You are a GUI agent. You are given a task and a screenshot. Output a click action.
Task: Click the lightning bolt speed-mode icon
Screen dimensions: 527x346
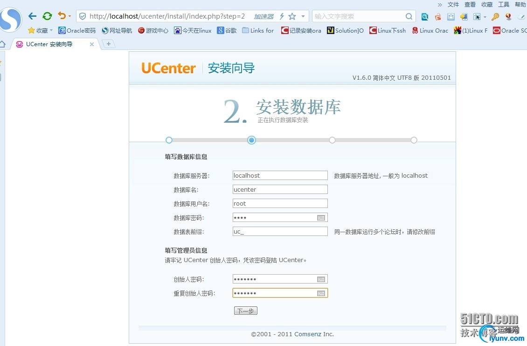tap(282, 16)
